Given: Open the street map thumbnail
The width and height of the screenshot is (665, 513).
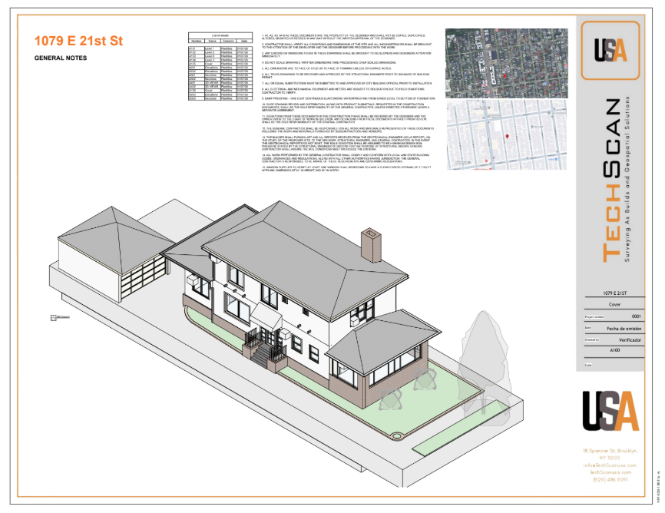Looking at the screenshot, I should (x=506, y=135).
